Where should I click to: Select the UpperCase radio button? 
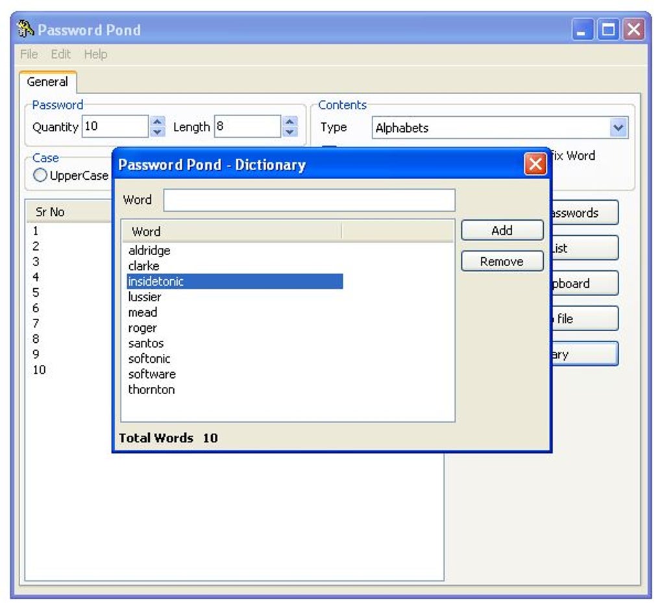click(40, 175)
